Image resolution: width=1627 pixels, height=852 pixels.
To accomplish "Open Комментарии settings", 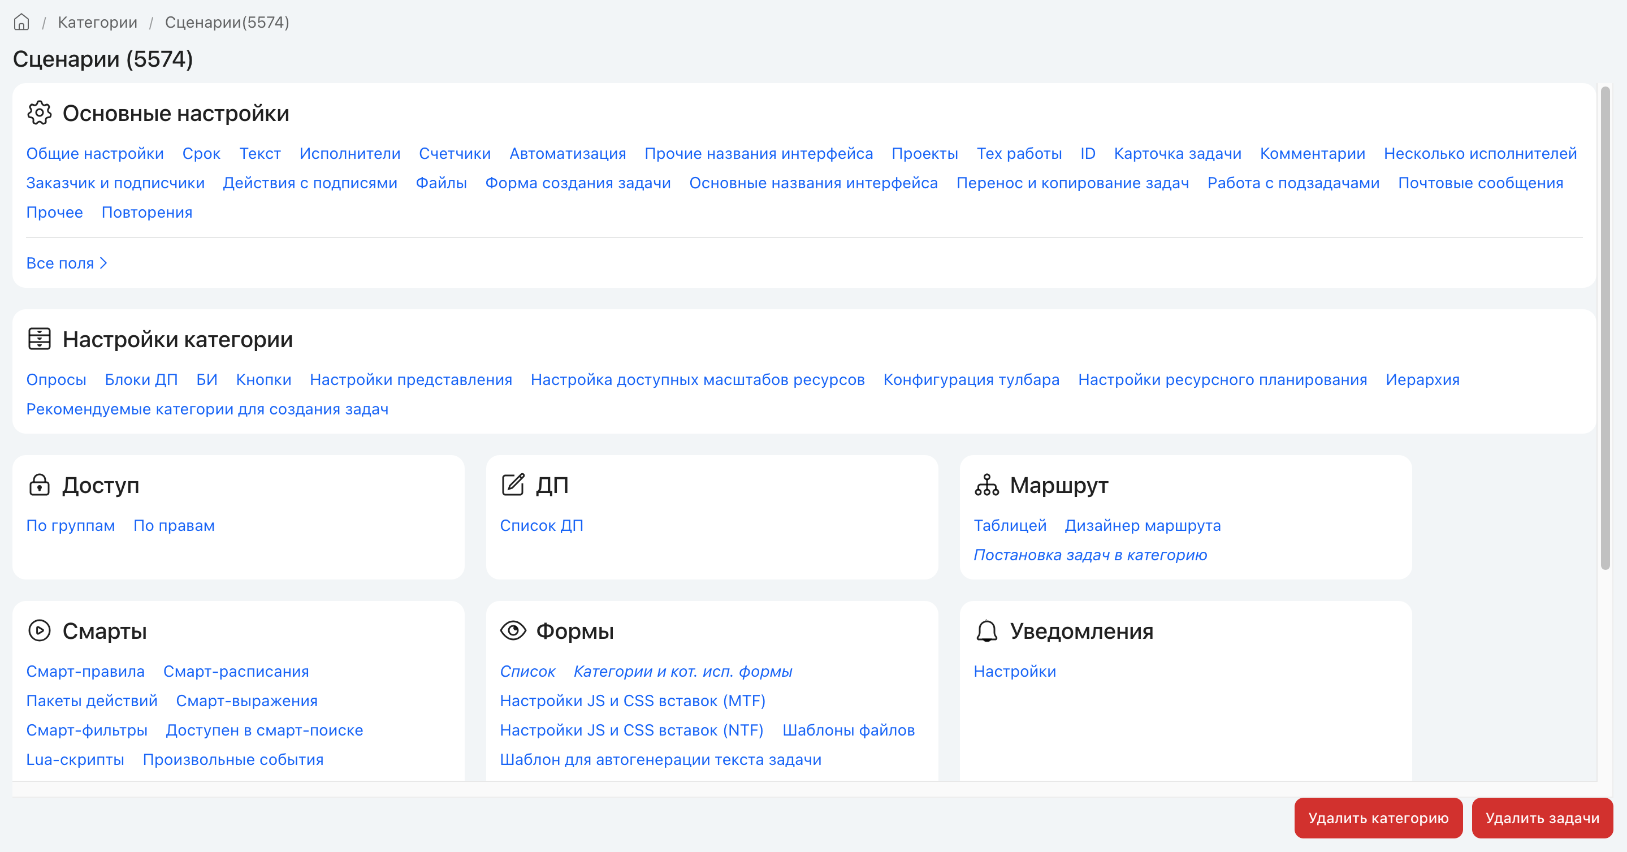I will 1313,153.
